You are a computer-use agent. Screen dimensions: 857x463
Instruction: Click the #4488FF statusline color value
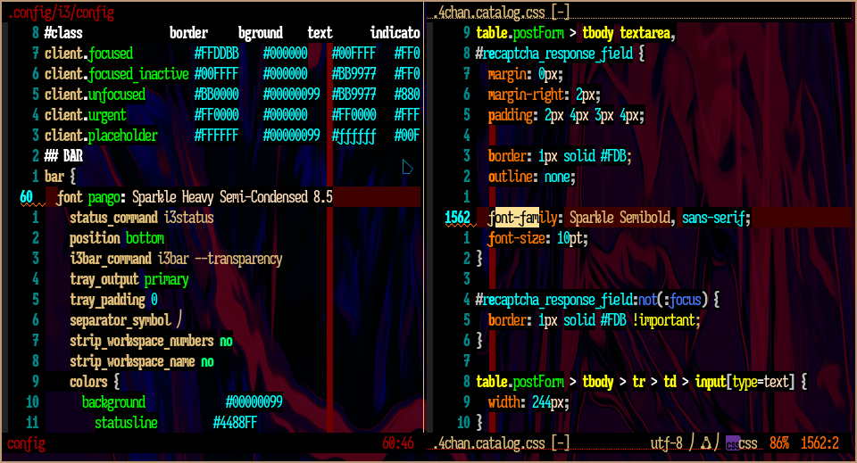coord(235,423)
